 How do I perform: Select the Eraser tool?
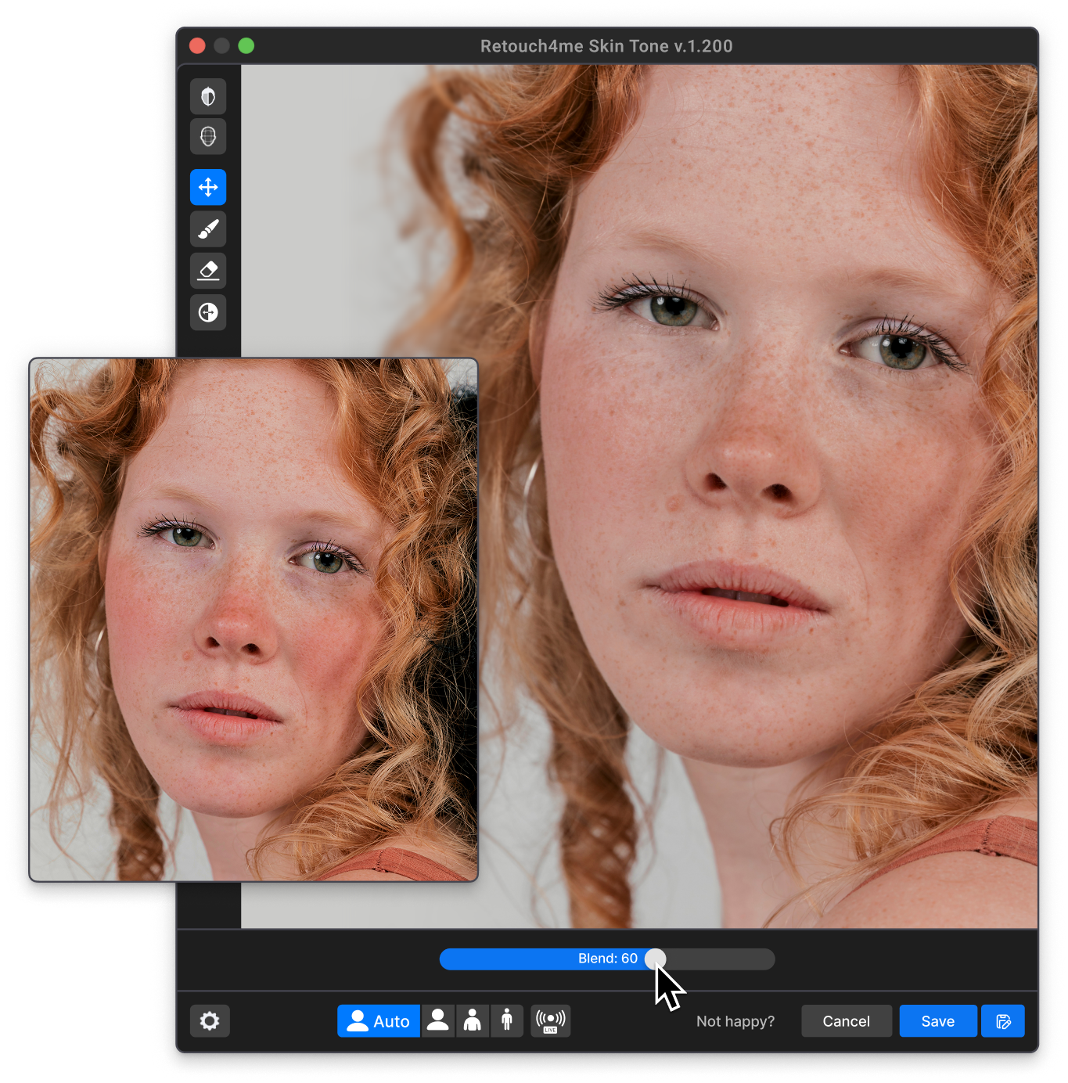coord(208,270)
